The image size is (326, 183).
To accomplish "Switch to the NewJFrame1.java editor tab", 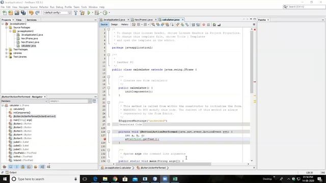I will [144, 19].
